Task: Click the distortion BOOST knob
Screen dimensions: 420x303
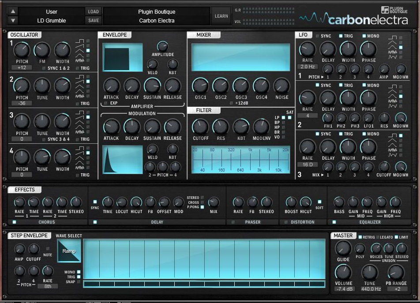Action: point(291,202)
